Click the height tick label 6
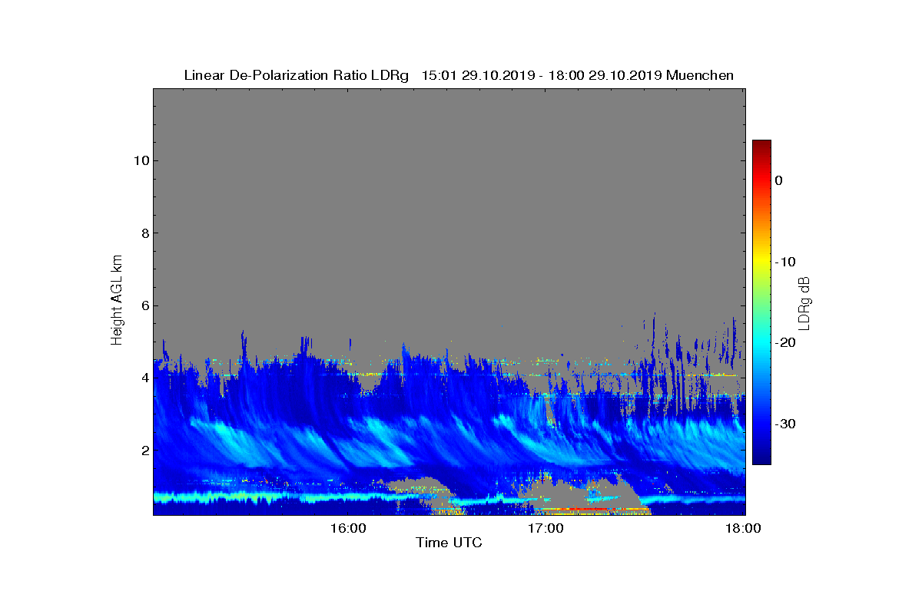 (x=144, y=305)
